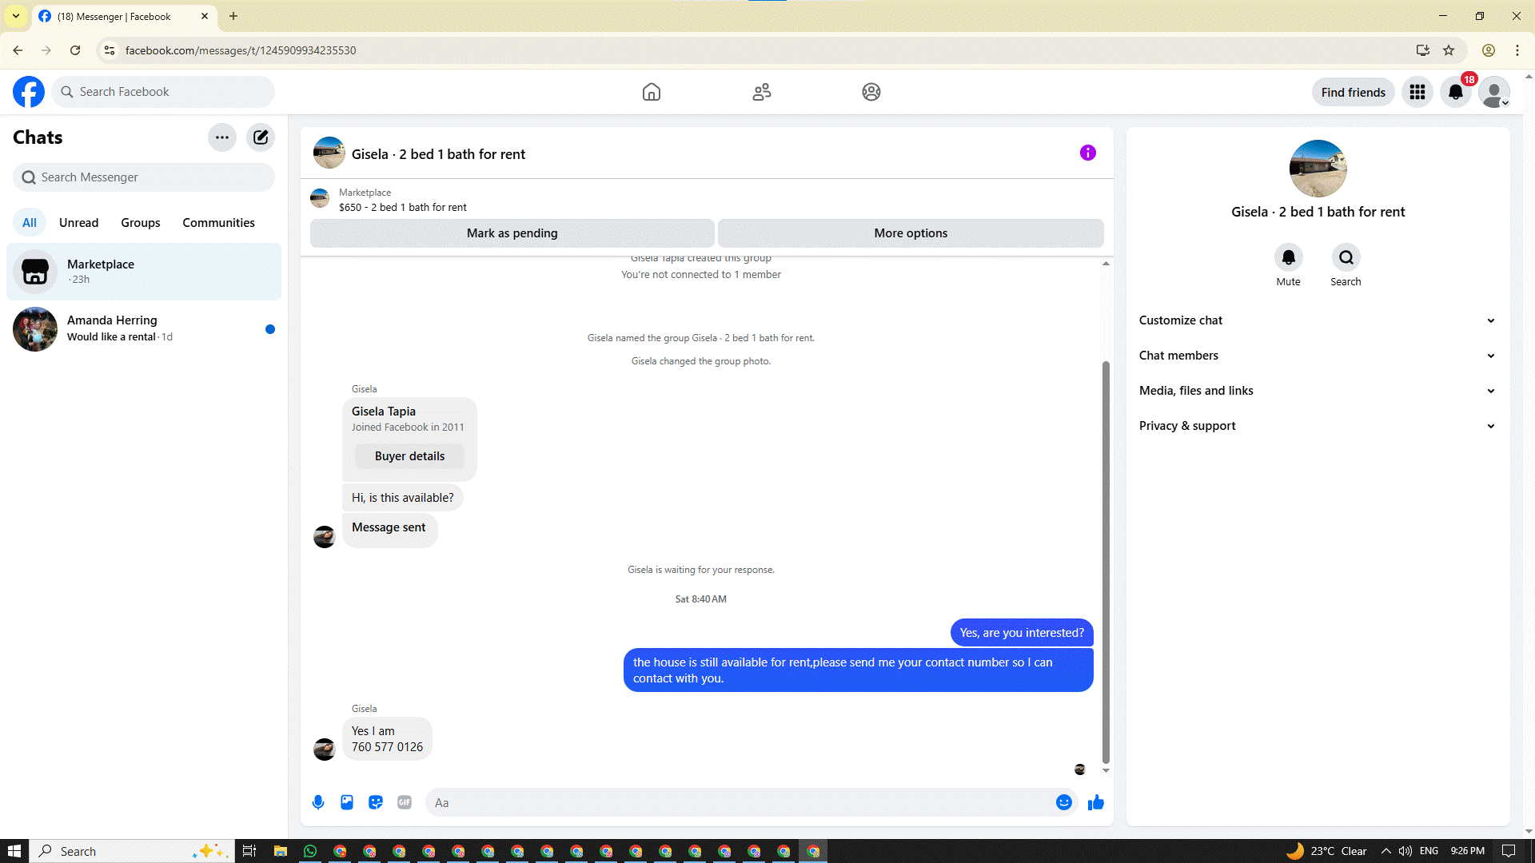Reload the page in browser toolbar
The image size is (1535, 863).
[75, 50]
